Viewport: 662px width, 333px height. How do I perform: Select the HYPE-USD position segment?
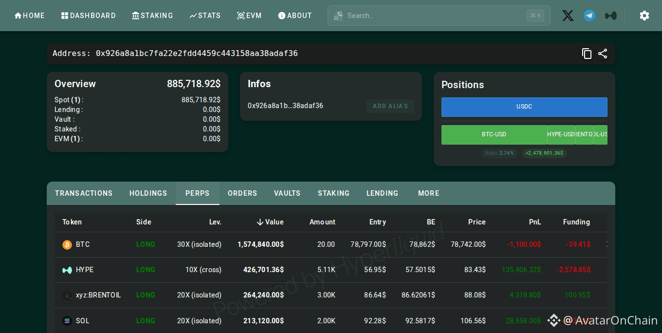pos(561,135)
